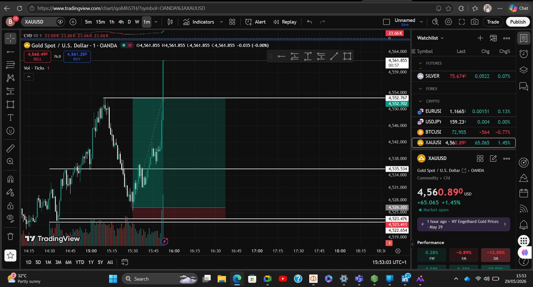Select the YTD date range

80,262
